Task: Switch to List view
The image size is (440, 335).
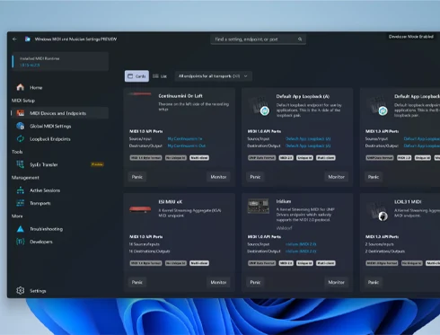Action: click(160, 76)
